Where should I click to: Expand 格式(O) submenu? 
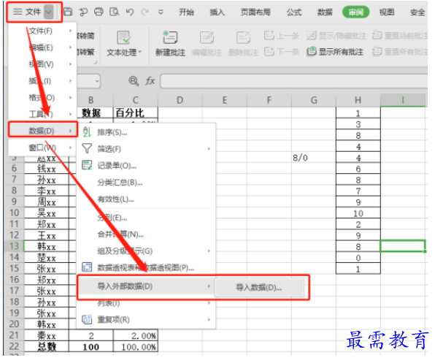(x=42, y=97)
